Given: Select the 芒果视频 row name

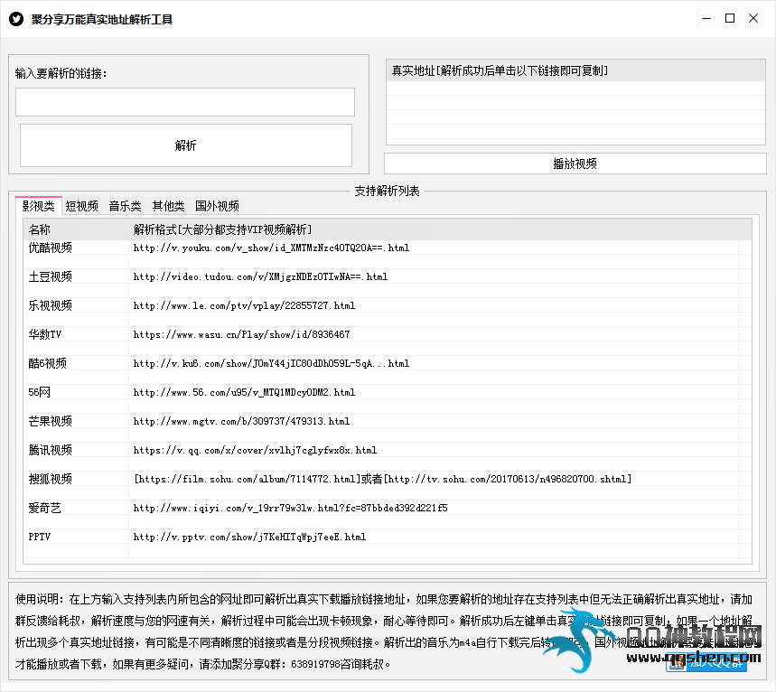Looking at the screenshot, I should tap(50, 421).
